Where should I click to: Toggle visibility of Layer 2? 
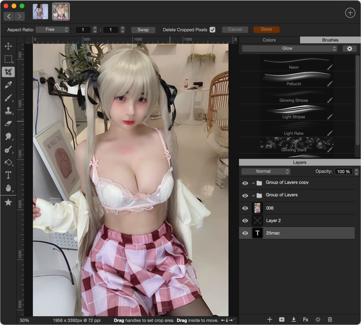click(245, 221)
